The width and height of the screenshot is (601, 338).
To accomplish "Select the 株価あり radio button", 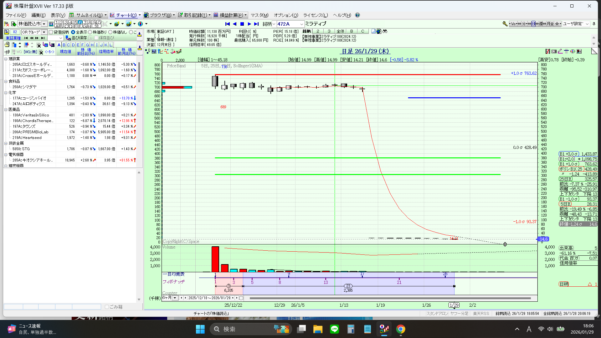I will 90,32.
